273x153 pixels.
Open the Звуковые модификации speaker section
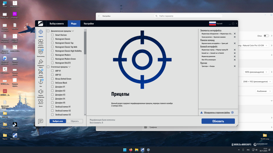click(41, 92)
